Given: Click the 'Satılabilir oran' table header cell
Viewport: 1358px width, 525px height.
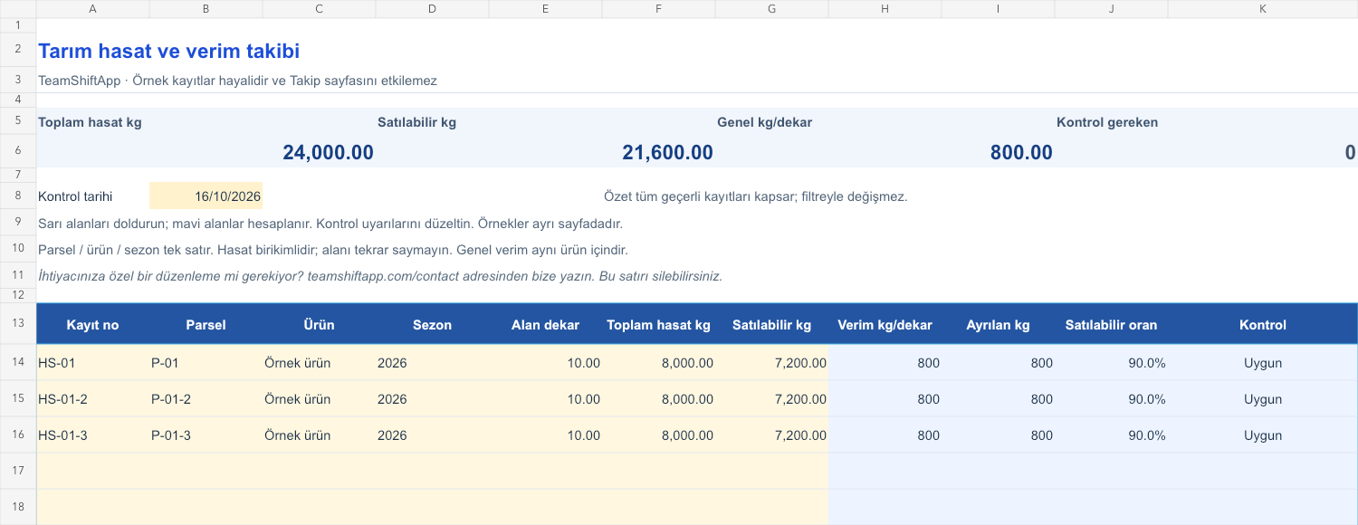Looking at the screenshot, I should pyautogui.click(x=1111, y=325).
